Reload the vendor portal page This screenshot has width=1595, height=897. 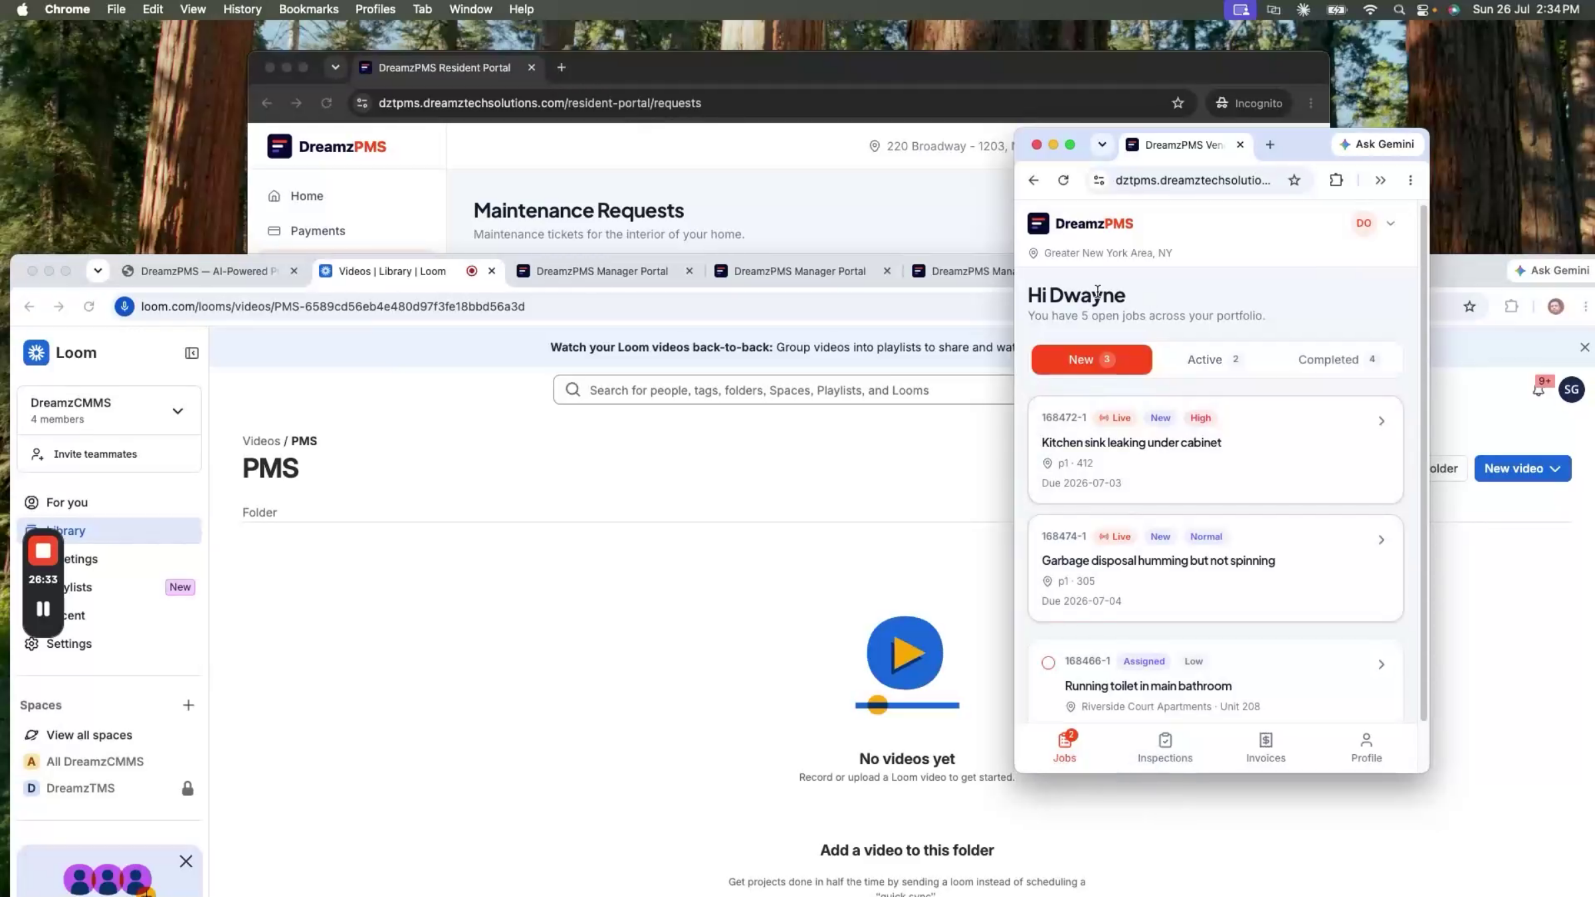[x=1063, y=180]
